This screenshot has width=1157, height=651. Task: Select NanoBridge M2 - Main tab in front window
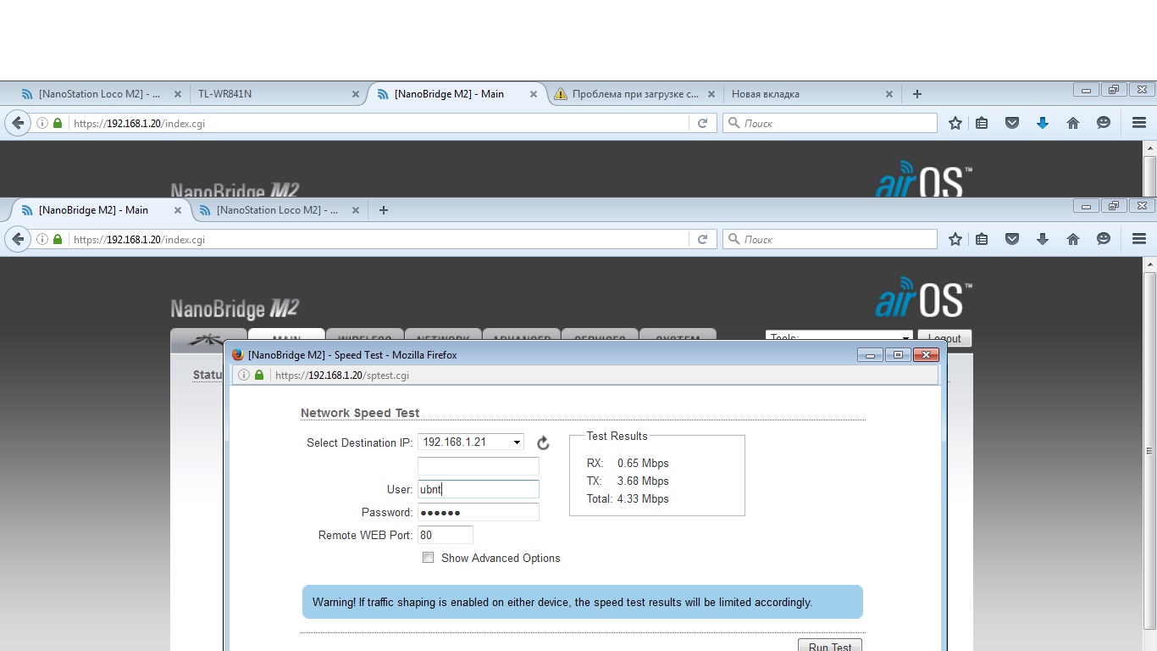[100, 210]
